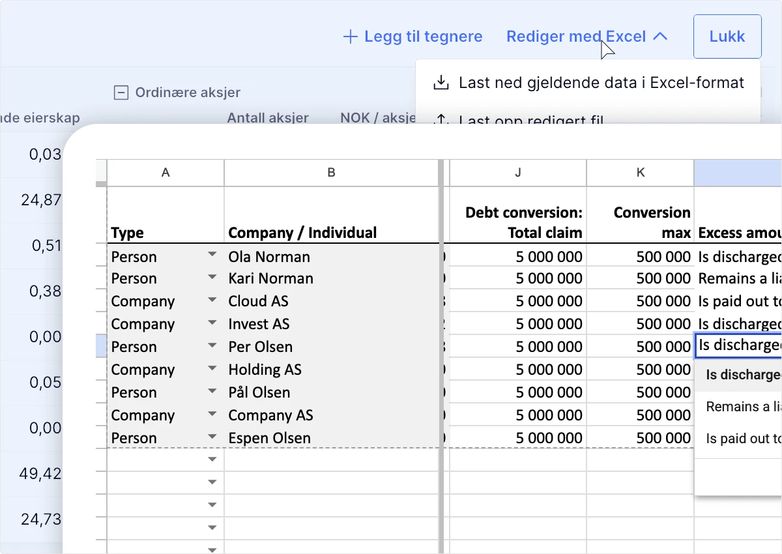Choose 'Remains a liability' option in dropdown list

(x=738, y=407)
